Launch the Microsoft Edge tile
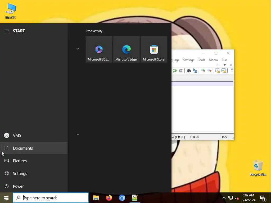Viewport: 271px width, 203px height. [126, 49]
